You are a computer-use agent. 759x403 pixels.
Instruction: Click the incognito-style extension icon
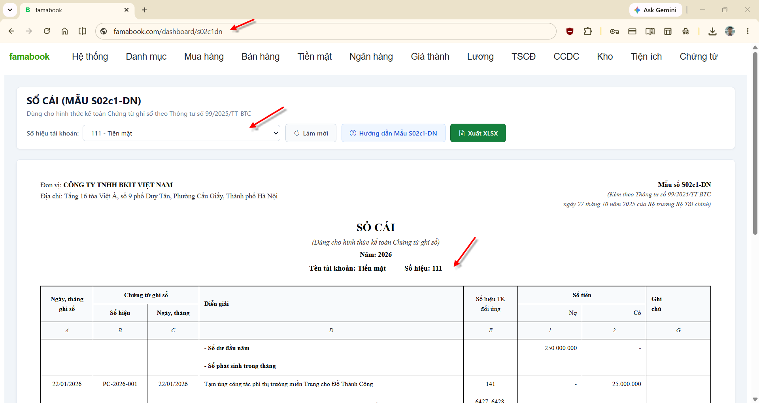tap(685, 31)
